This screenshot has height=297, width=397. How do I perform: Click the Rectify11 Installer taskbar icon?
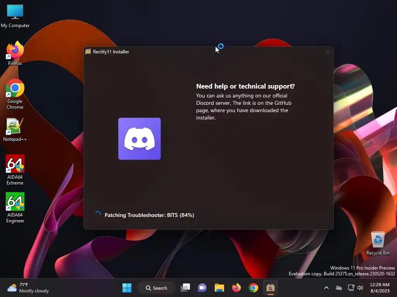tap(270, 288)
